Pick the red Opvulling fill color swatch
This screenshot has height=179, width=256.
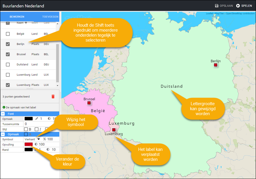(x=28, y=144)
